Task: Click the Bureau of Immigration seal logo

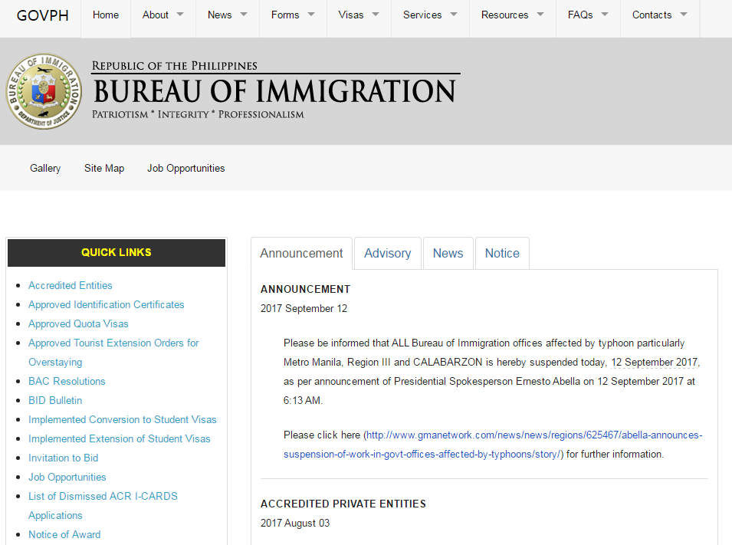Action: click(44, 91)
